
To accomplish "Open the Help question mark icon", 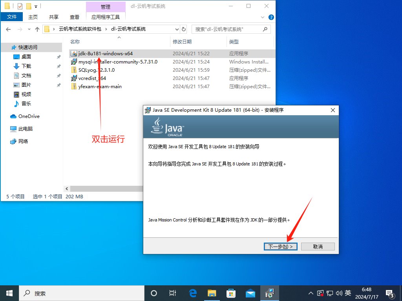I will 271,17.
